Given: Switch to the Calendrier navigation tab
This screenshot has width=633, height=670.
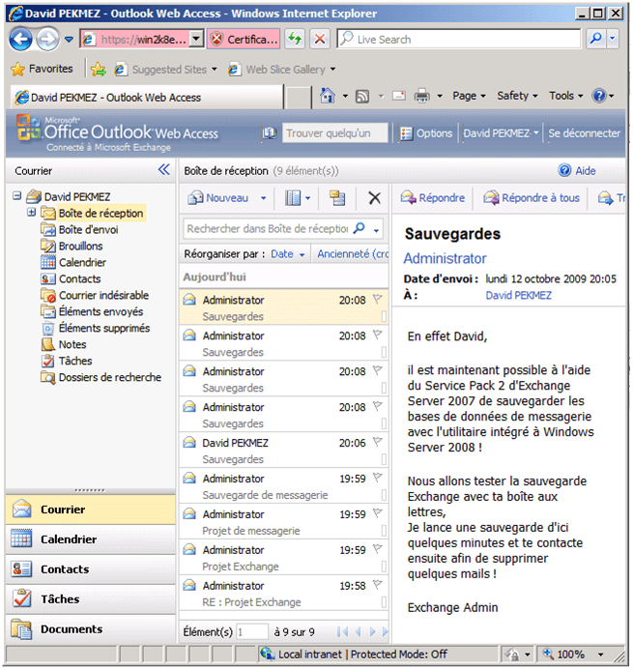Looking at the screenshot, I should click(68, 539).
